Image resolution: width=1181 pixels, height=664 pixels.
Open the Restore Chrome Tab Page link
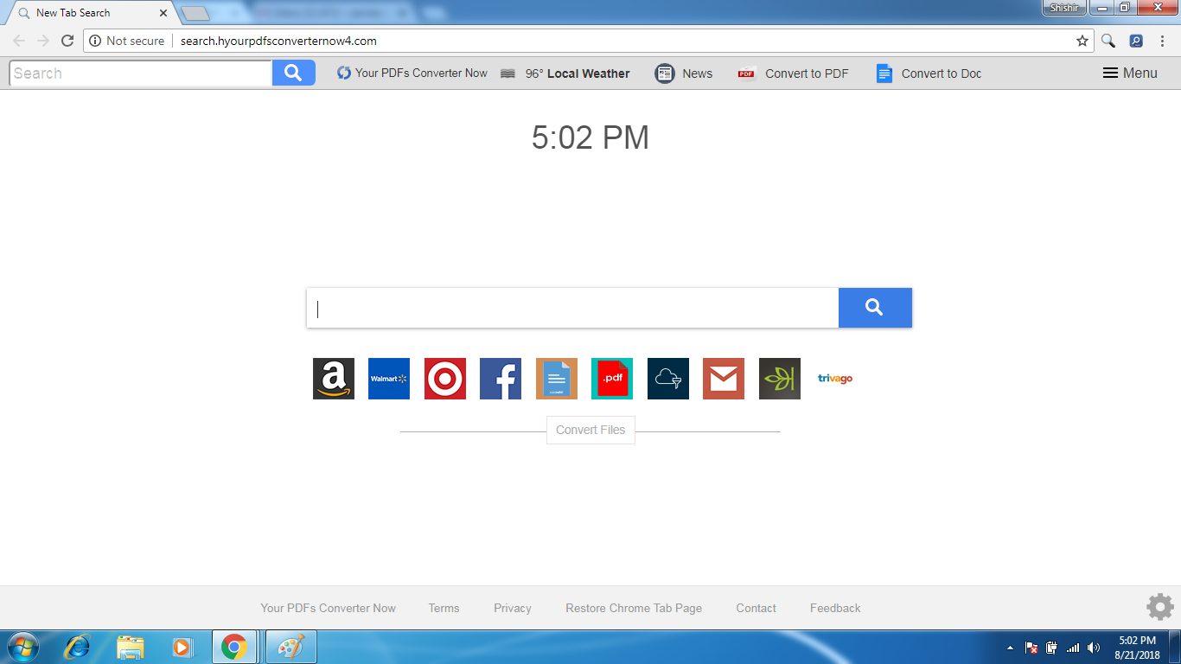[x=634, y=608]
